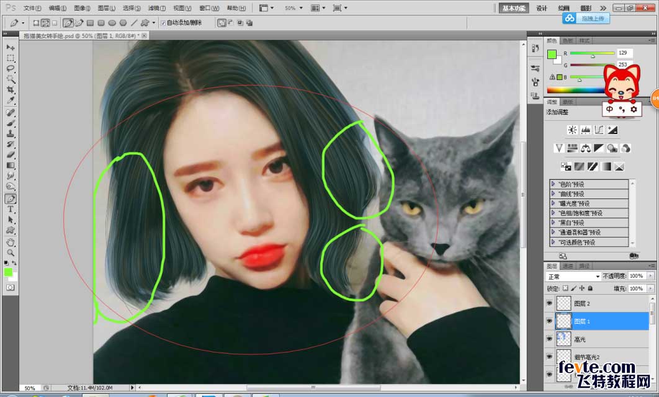Add a Levels adjustment layer
The height and width of the screenshot is (397, 659).
pos(585,130)
